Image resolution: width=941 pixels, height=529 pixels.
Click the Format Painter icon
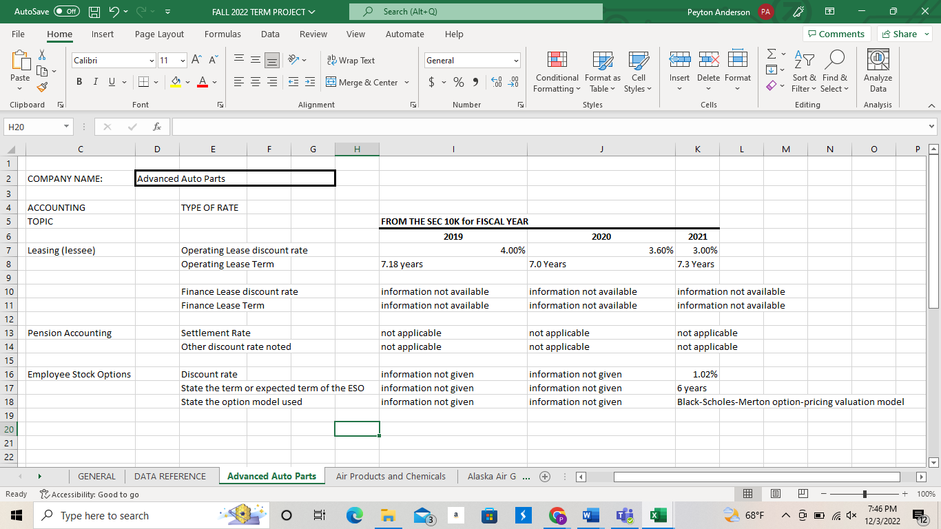(43, 87)
